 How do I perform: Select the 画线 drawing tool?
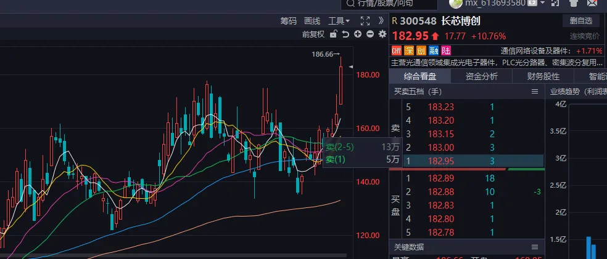pyautogui.click(x=312, y=21)
